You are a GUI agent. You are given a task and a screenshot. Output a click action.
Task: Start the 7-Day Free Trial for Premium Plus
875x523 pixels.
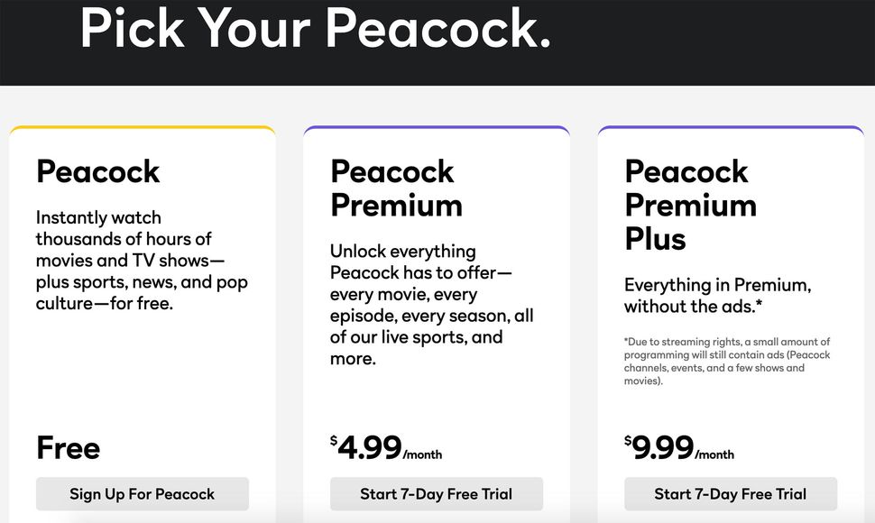729,494
